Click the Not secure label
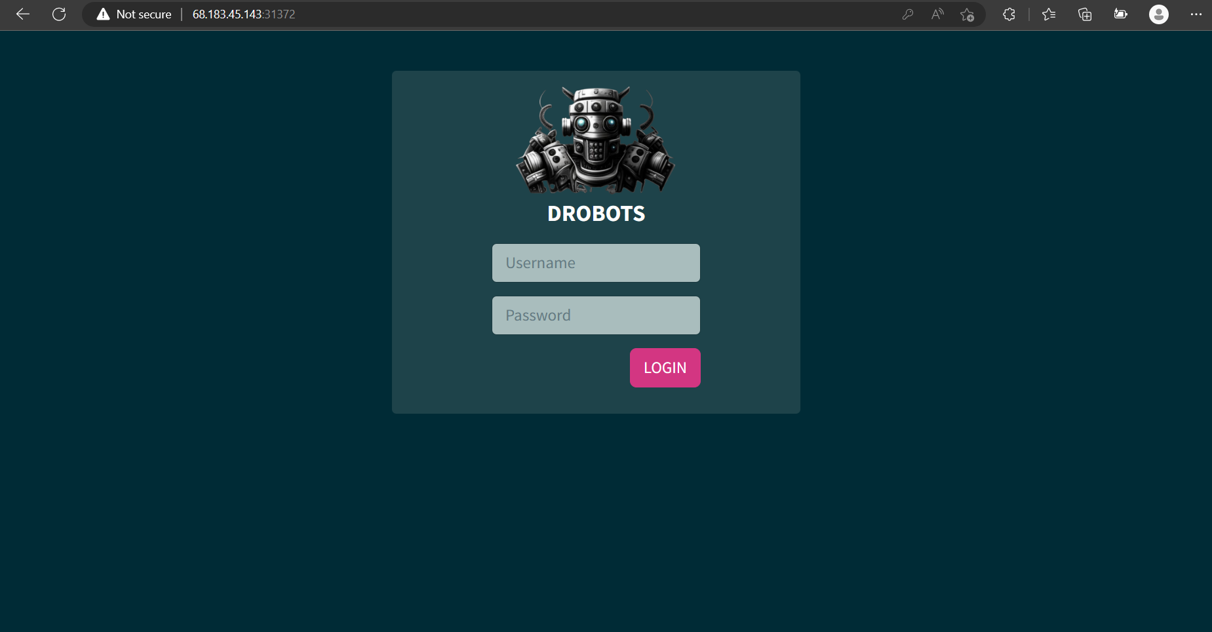This screenshot has height=632, width=1212. (144, 14)
